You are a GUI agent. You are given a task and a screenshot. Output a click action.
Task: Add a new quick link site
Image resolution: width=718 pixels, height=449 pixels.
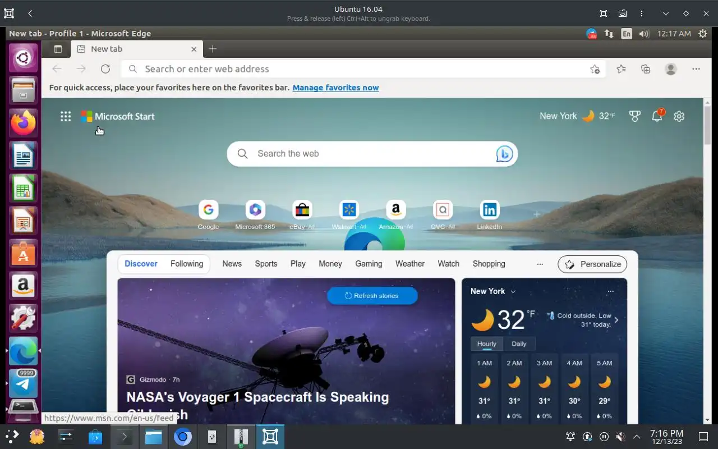[x=537, y=214]
